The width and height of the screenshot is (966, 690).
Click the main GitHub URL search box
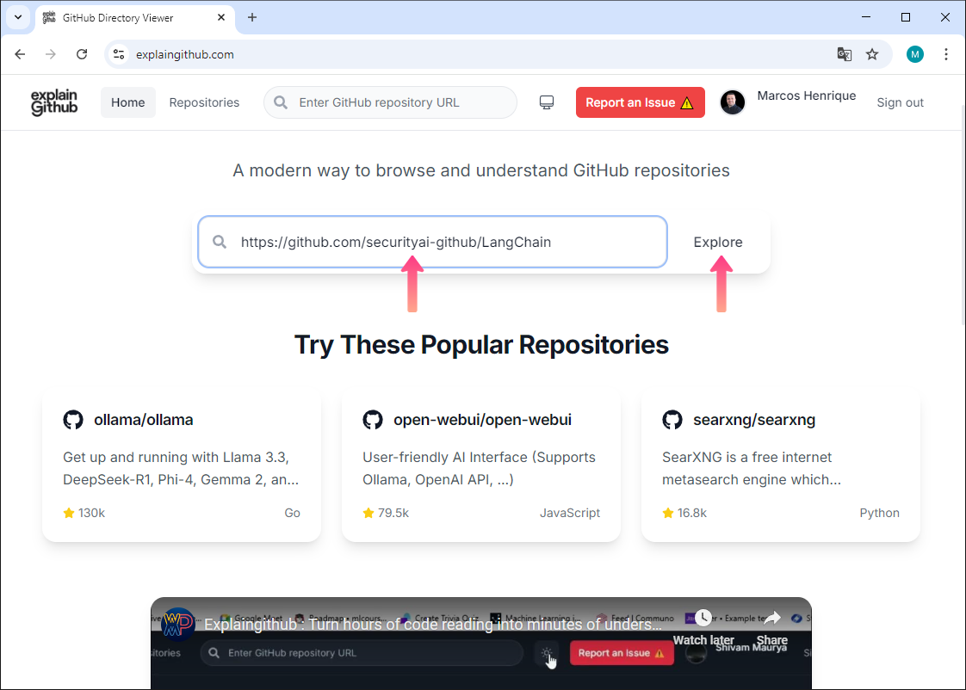(432, 242)
